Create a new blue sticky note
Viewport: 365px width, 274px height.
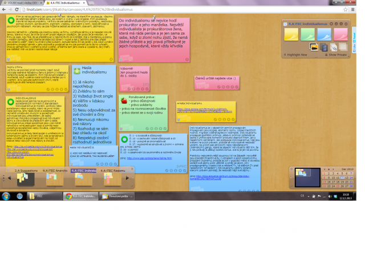tap(324, 34)
